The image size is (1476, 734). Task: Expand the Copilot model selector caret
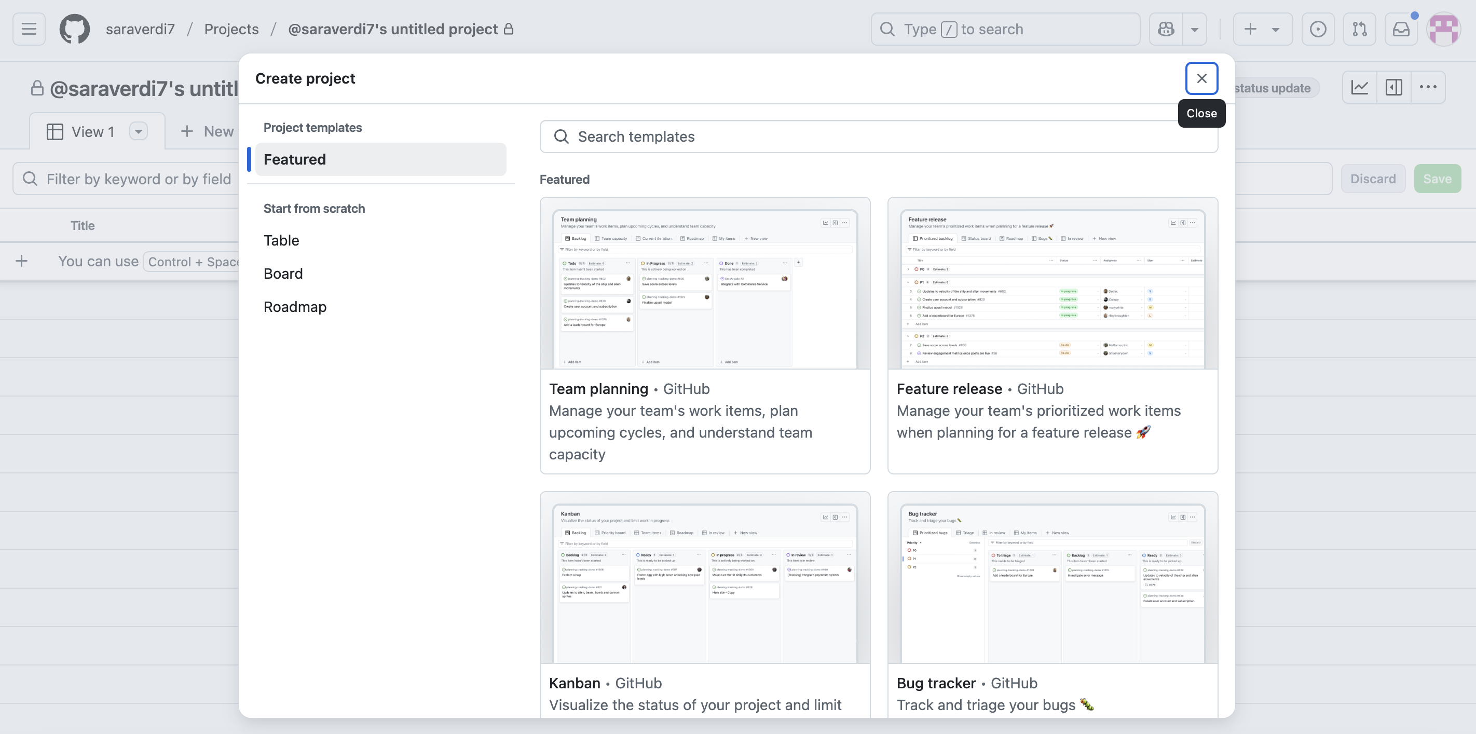(1195, 29)
